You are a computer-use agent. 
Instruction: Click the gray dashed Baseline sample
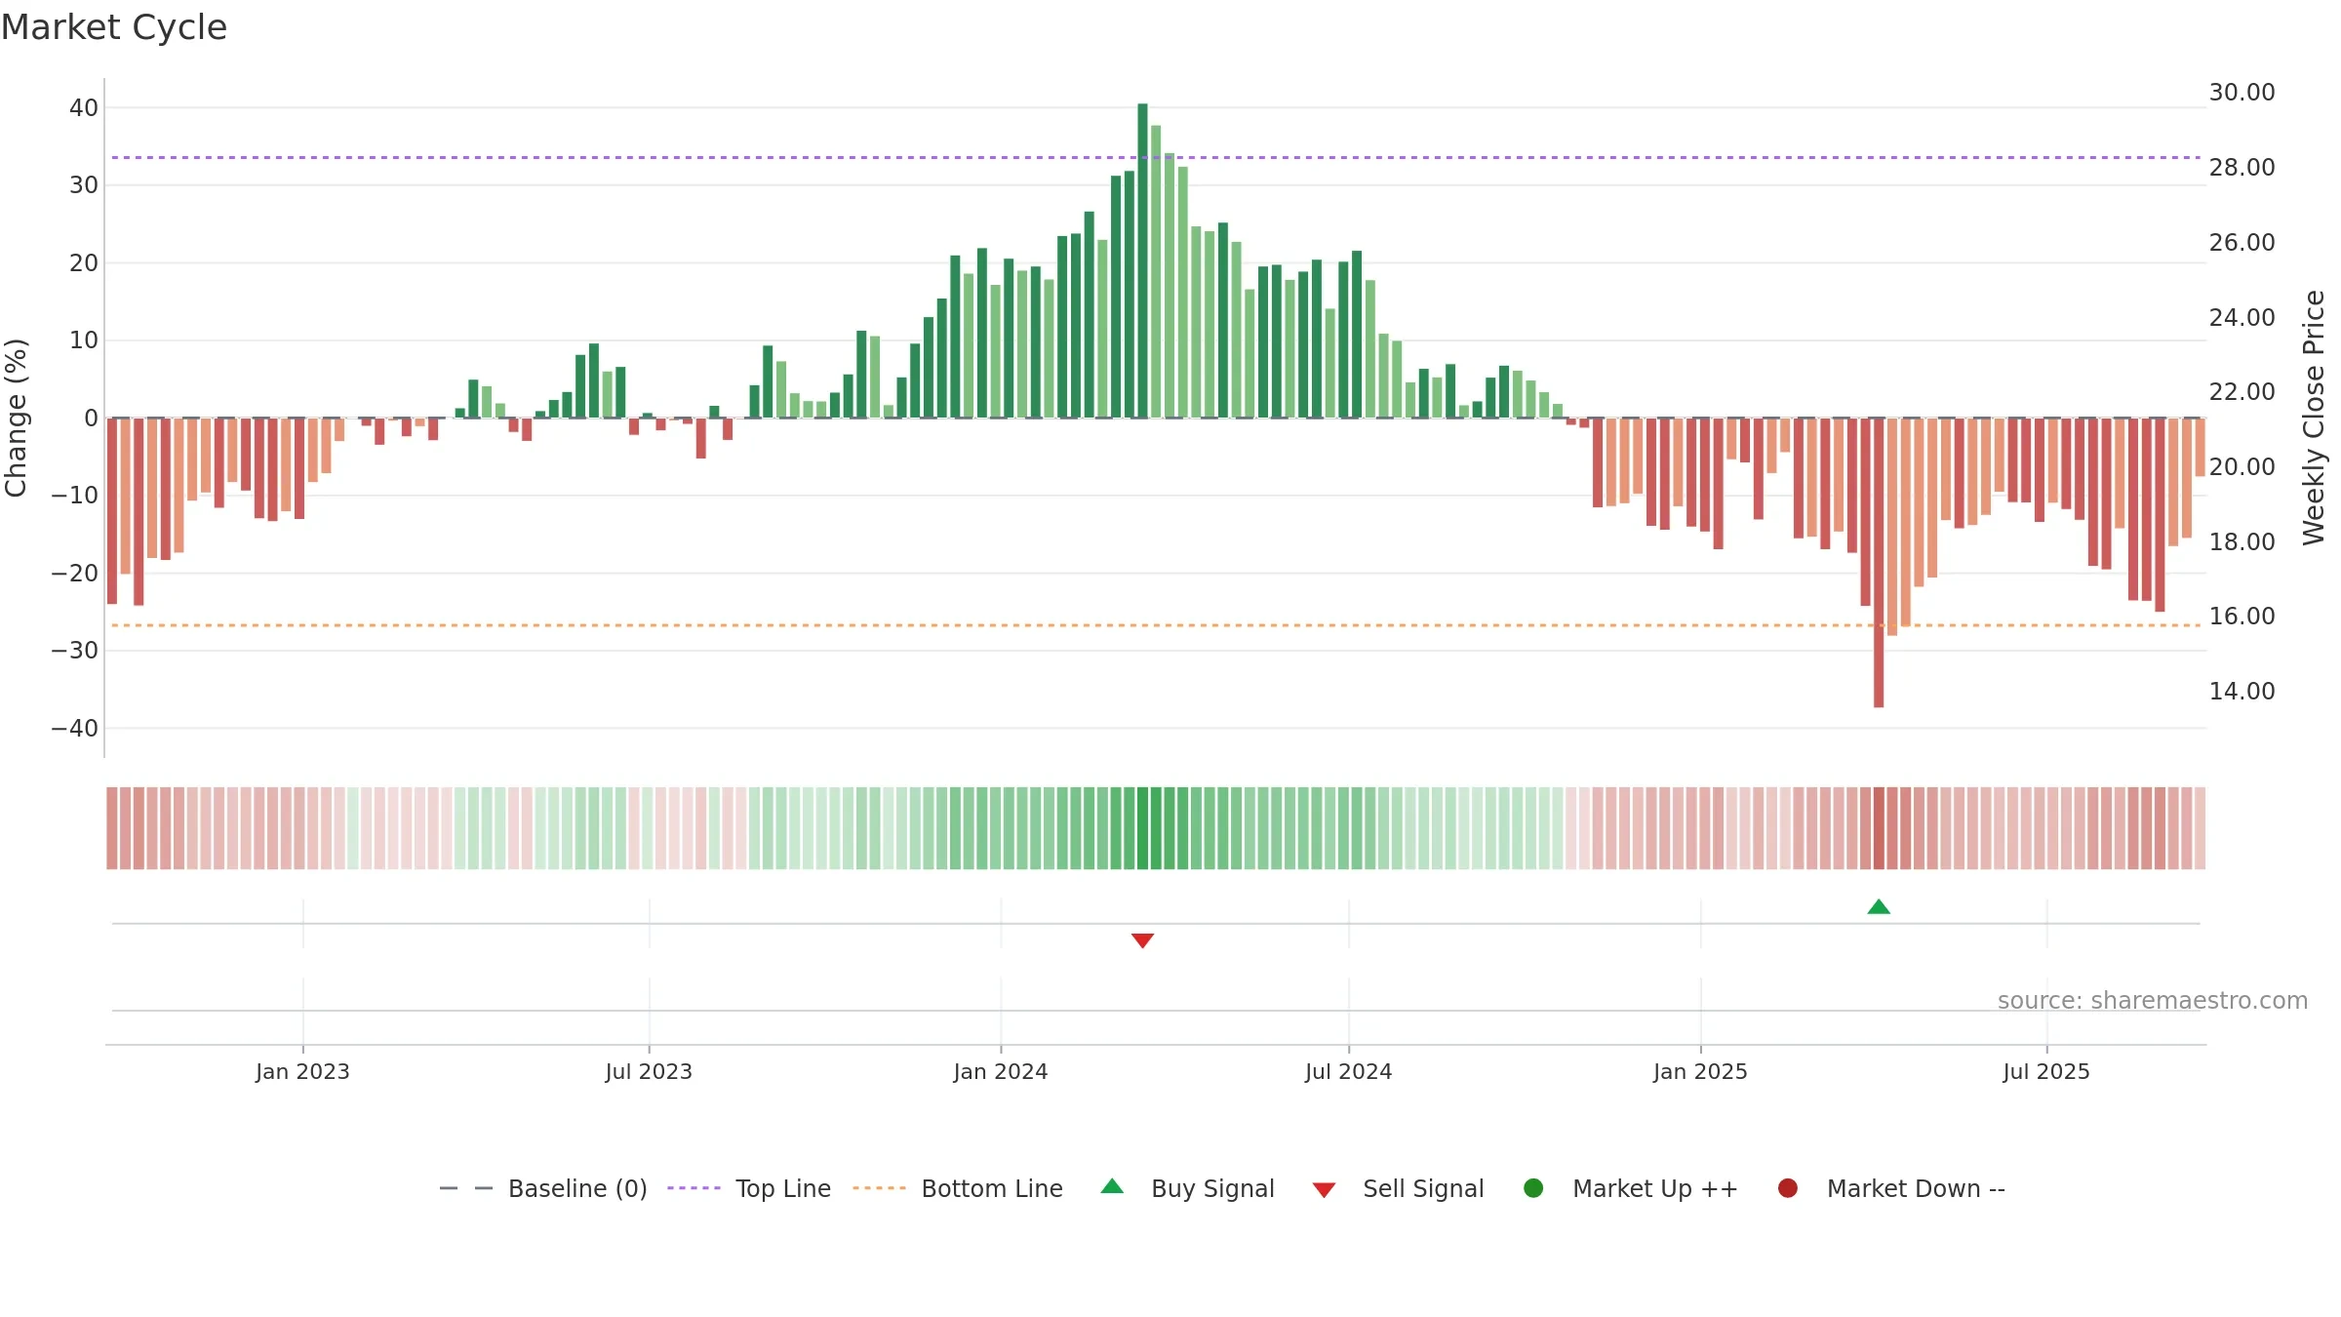(x=466, y=1188)
